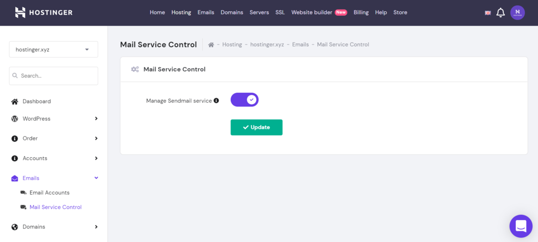Click the Accounts info icon

[14, 159]
